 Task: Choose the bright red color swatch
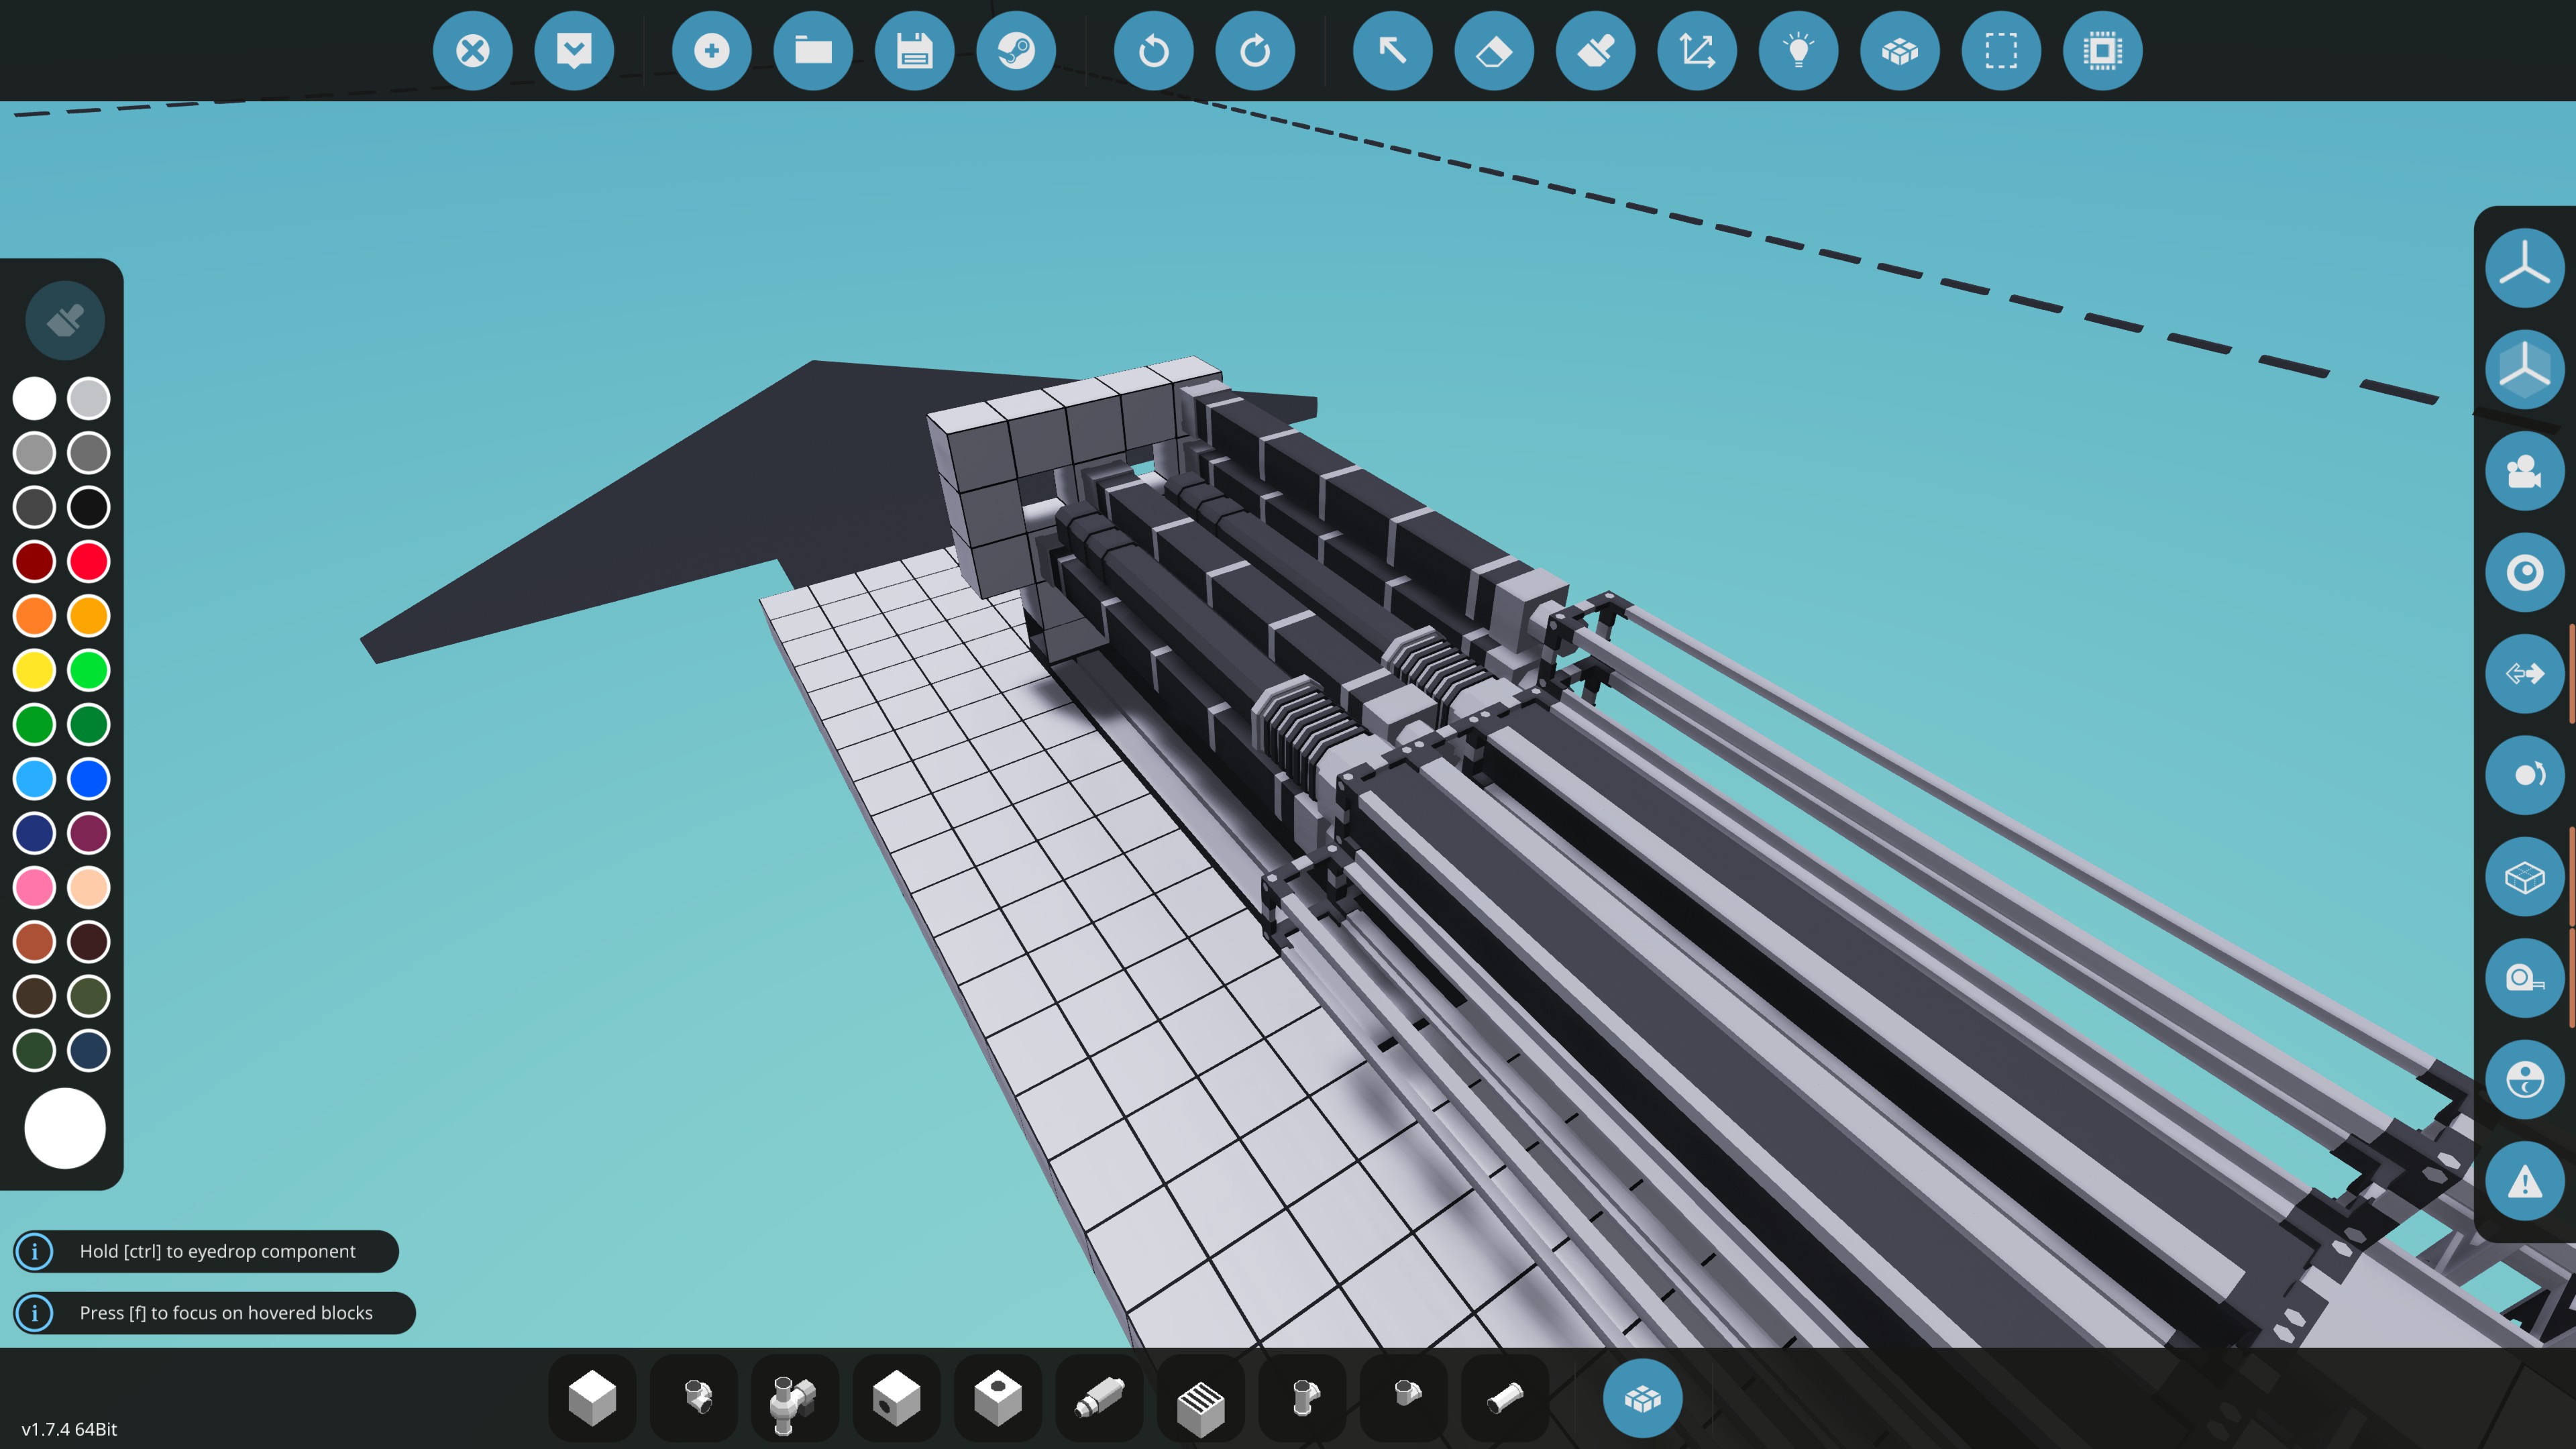(x=89, y=562)
